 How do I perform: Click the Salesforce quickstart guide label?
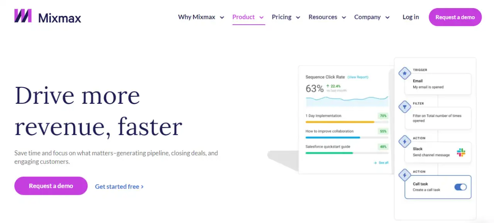pos(328,147)
